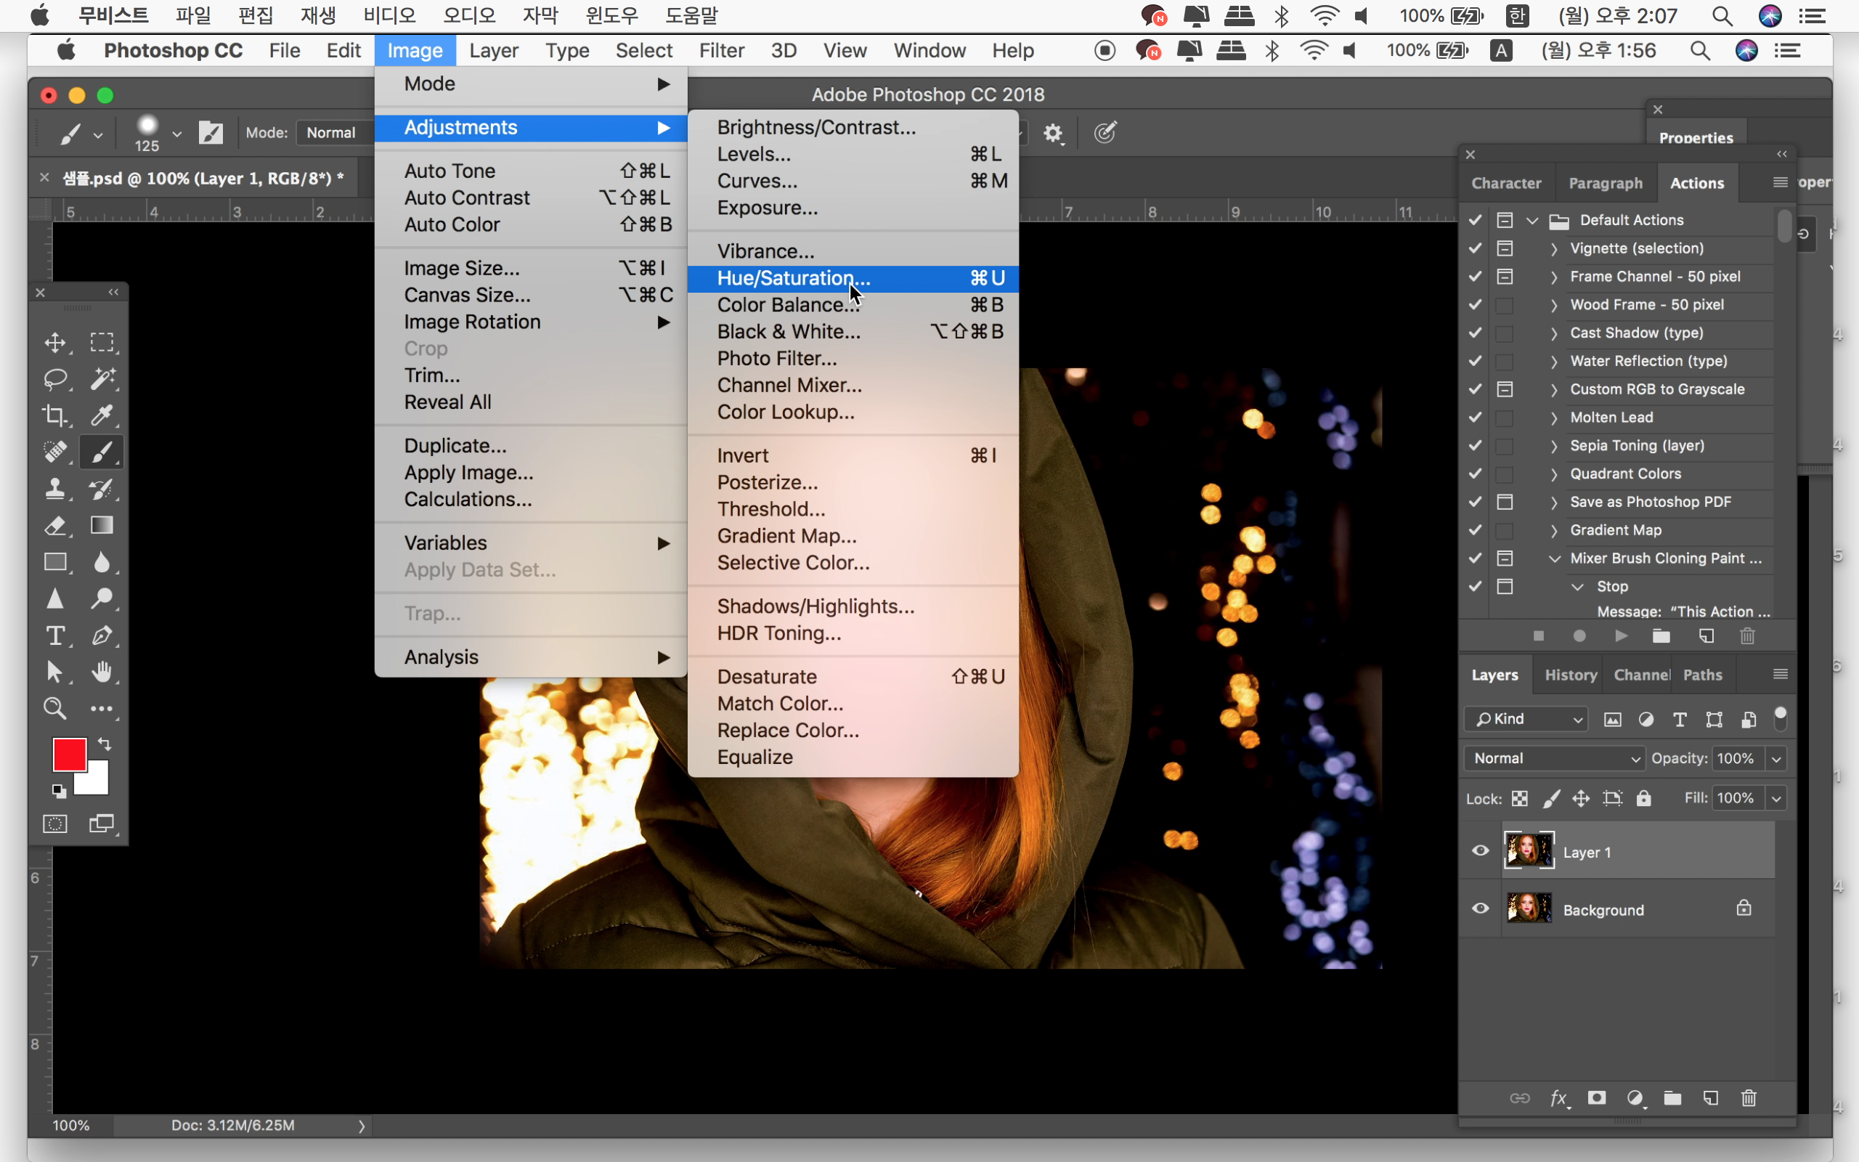This screenshot has width=1859, height=1162.
Task: Open the Kind filter dropdown in Layers
Action: pyautogui.click(x=1526, y=718)
